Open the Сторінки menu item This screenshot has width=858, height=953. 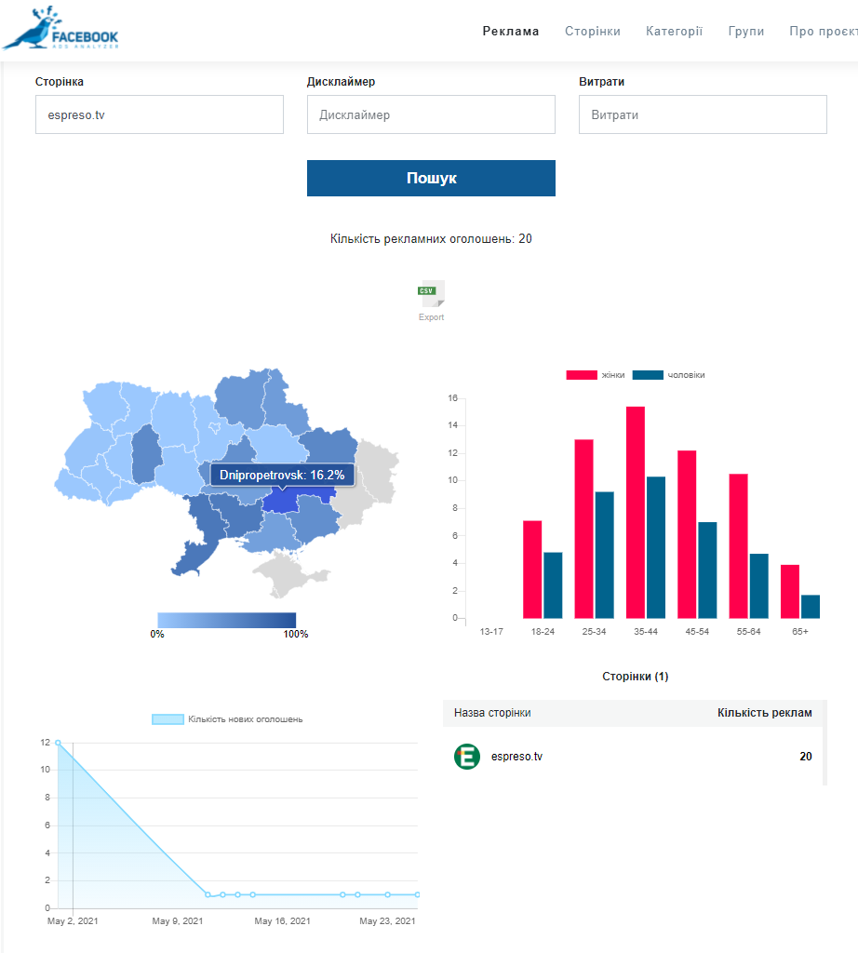[592, 31]
